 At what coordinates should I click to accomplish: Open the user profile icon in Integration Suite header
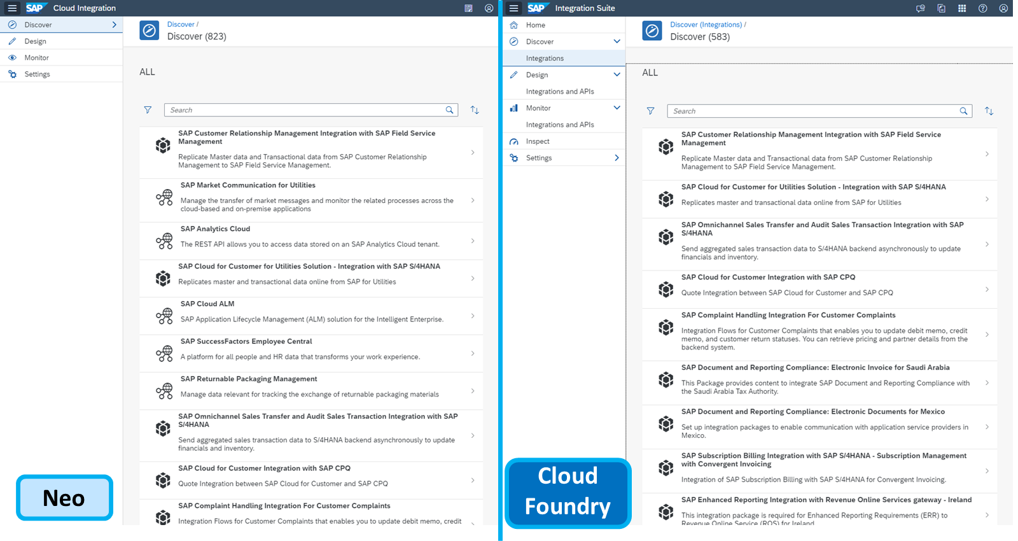(1003, 8)
